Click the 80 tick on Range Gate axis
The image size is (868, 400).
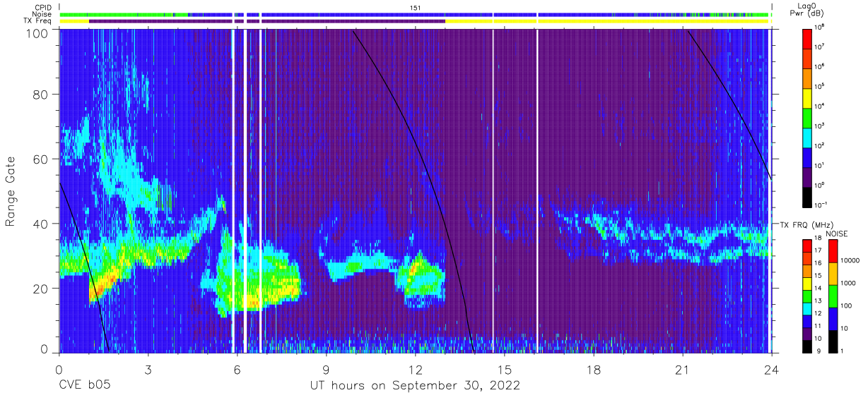pyautogui.click(x=40, y=95)
